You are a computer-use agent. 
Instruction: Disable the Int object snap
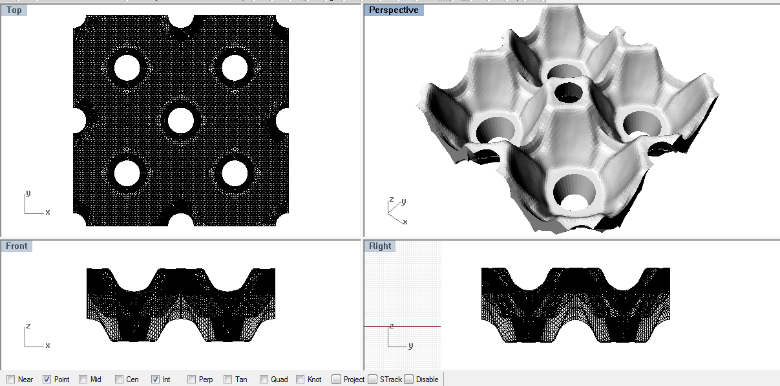point(155,380)
